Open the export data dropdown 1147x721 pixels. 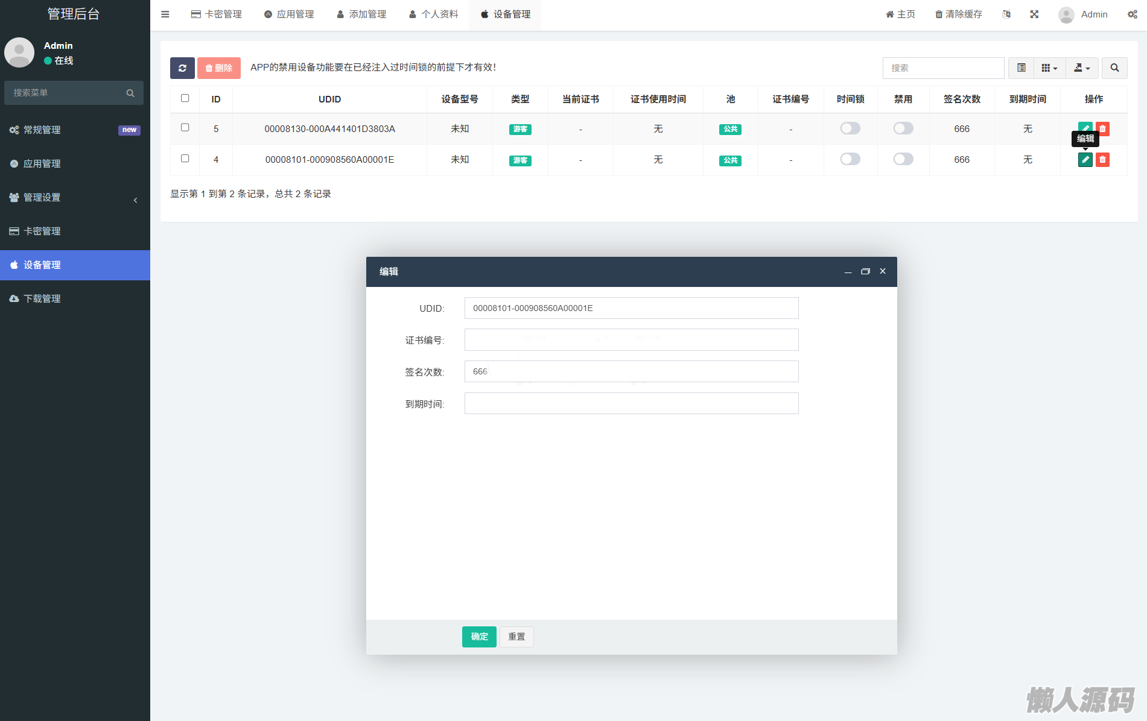1082,68
